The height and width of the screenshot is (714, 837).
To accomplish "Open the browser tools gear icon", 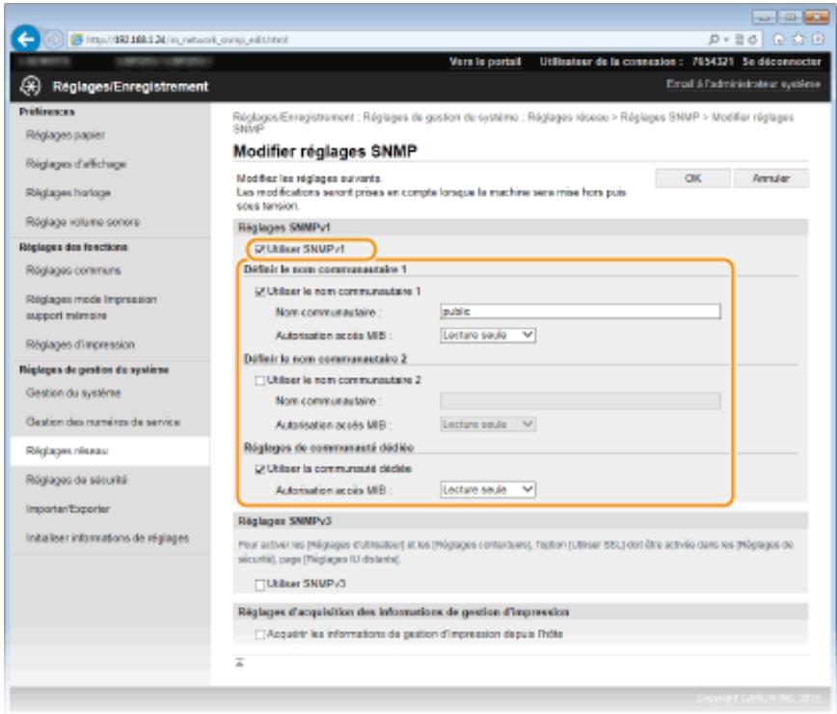I will [x=818, y=39].
